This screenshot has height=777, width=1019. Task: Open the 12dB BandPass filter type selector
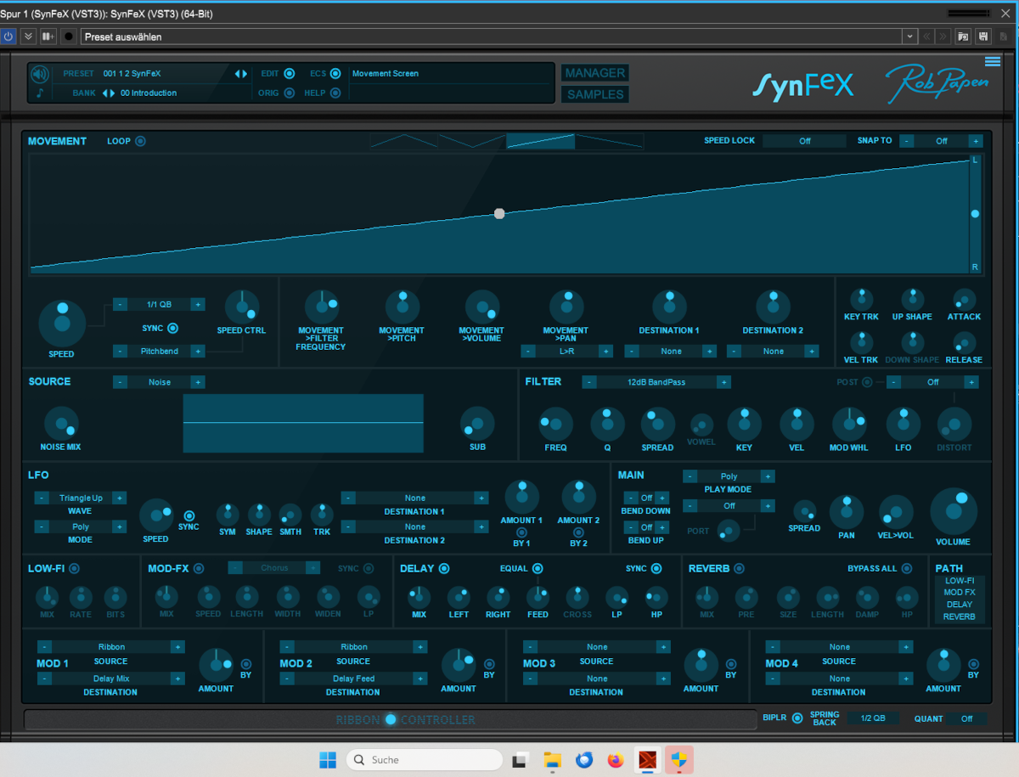[656, 382]
